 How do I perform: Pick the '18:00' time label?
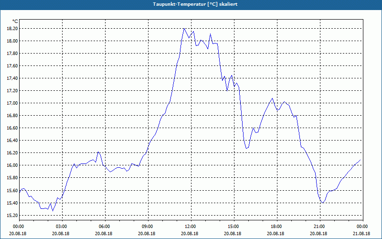pos(277,227)
